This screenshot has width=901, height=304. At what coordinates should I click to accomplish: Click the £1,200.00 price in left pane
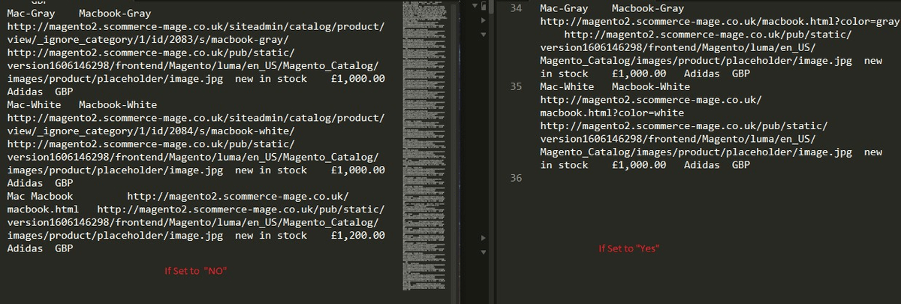357,236
